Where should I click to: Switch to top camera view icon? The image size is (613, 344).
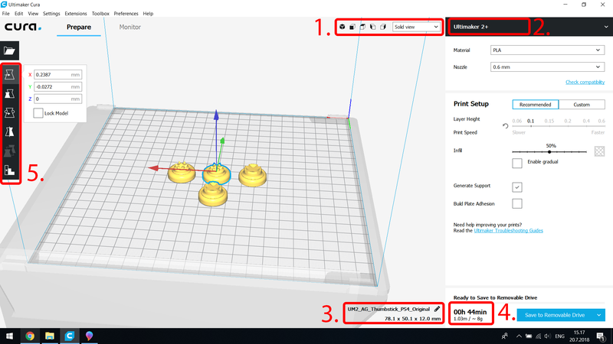[x=362, y=27]
